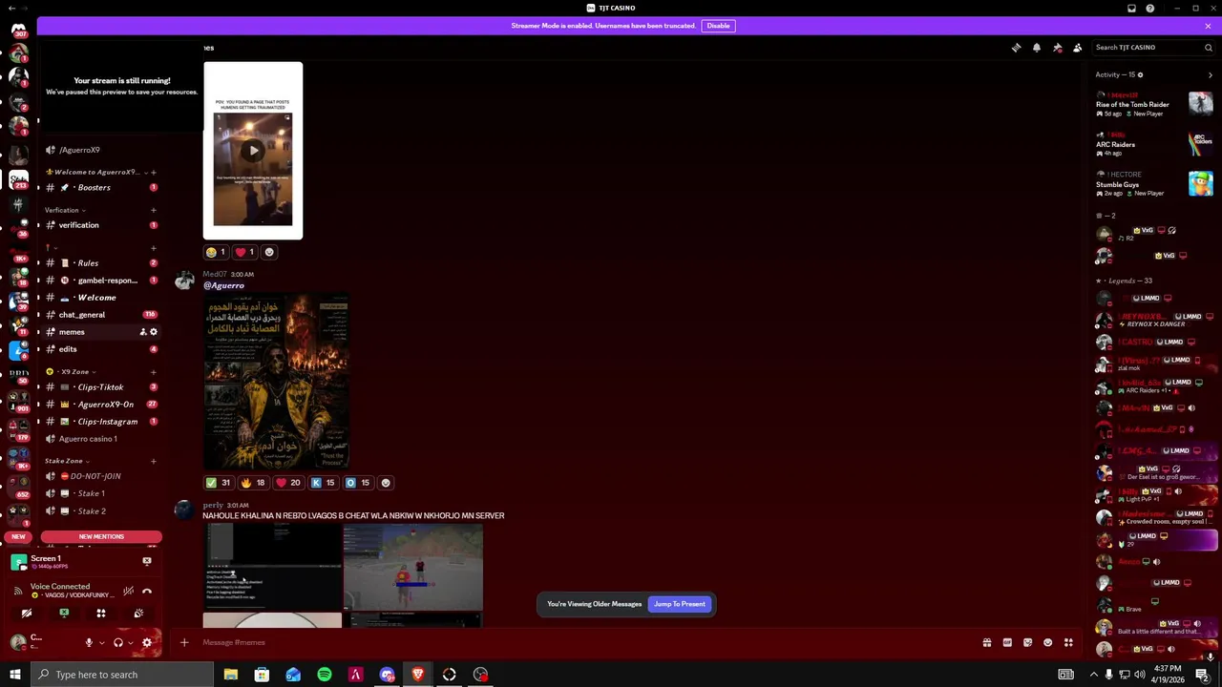This screenshot has width=1222, height=687.
Task: Open User Settings gear
Action: (x=147, y=643)
